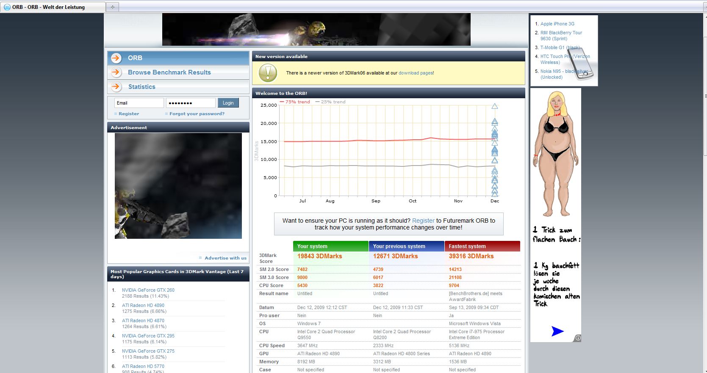Open RIM BlackBerry Tour 9630 link

click(x=561, y=36)
